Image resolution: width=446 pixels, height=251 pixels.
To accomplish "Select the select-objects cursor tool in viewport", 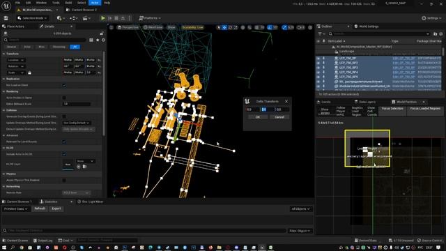I will coord(218,27).
